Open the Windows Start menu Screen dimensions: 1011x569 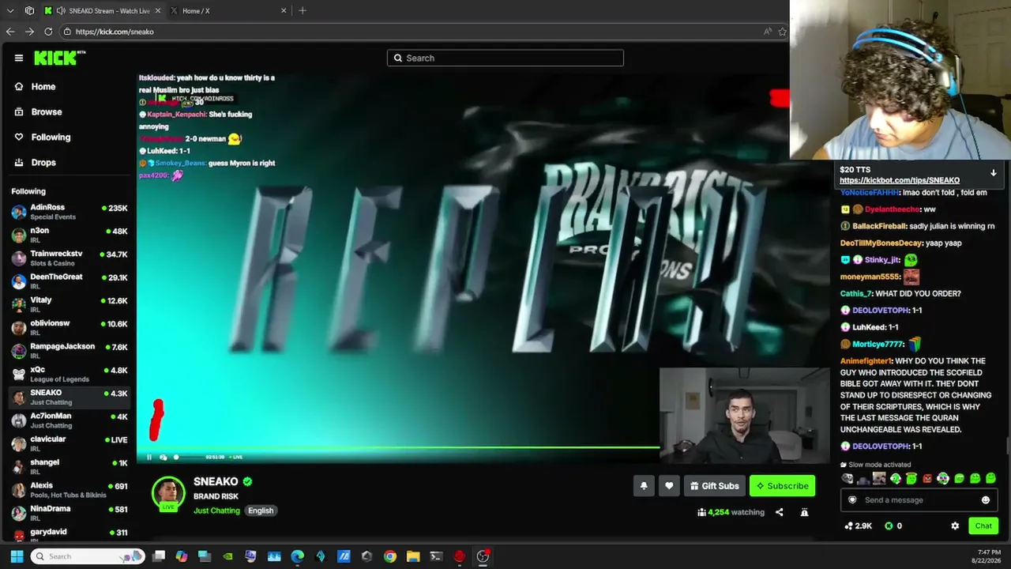point(17,556)
